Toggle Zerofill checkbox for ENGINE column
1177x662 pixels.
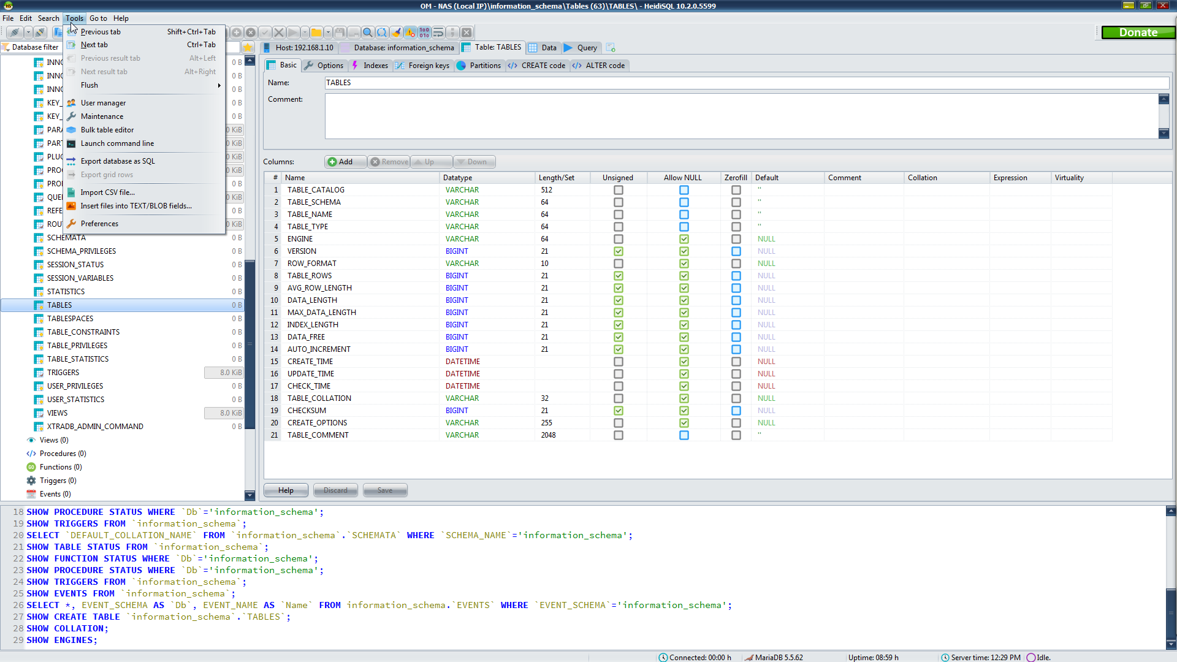click(736, 239)
